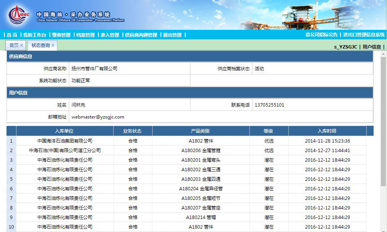Click timestamp 2014-12-27 11:44:41
Screen dimensions: 387x232
coord(327,150)
